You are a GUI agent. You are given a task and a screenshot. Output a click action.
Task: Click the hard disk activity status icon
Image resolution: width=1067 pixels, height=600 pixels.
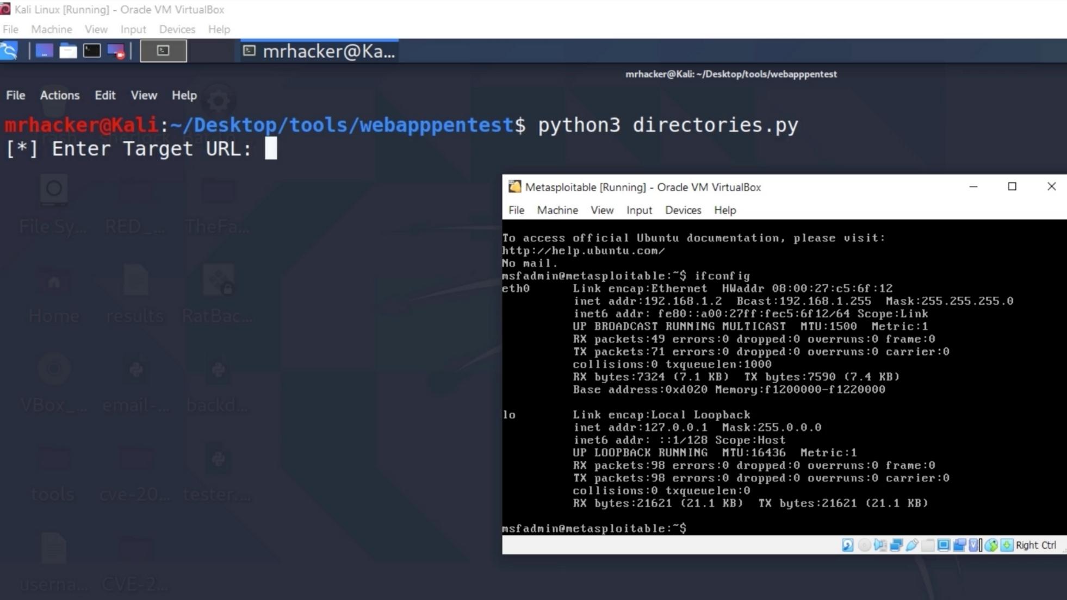click(x=847, y=545)
